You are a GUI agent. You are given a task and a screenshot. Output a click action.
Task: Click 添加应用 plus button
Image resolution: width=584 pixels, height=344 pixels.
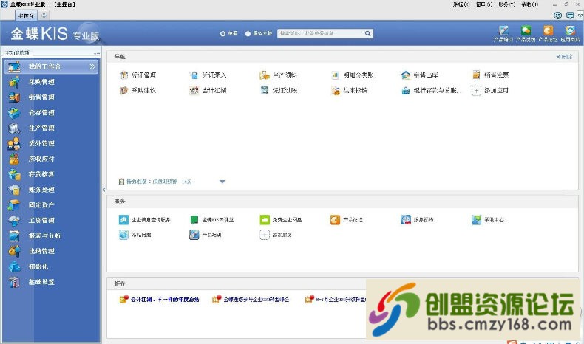point(476,90)
